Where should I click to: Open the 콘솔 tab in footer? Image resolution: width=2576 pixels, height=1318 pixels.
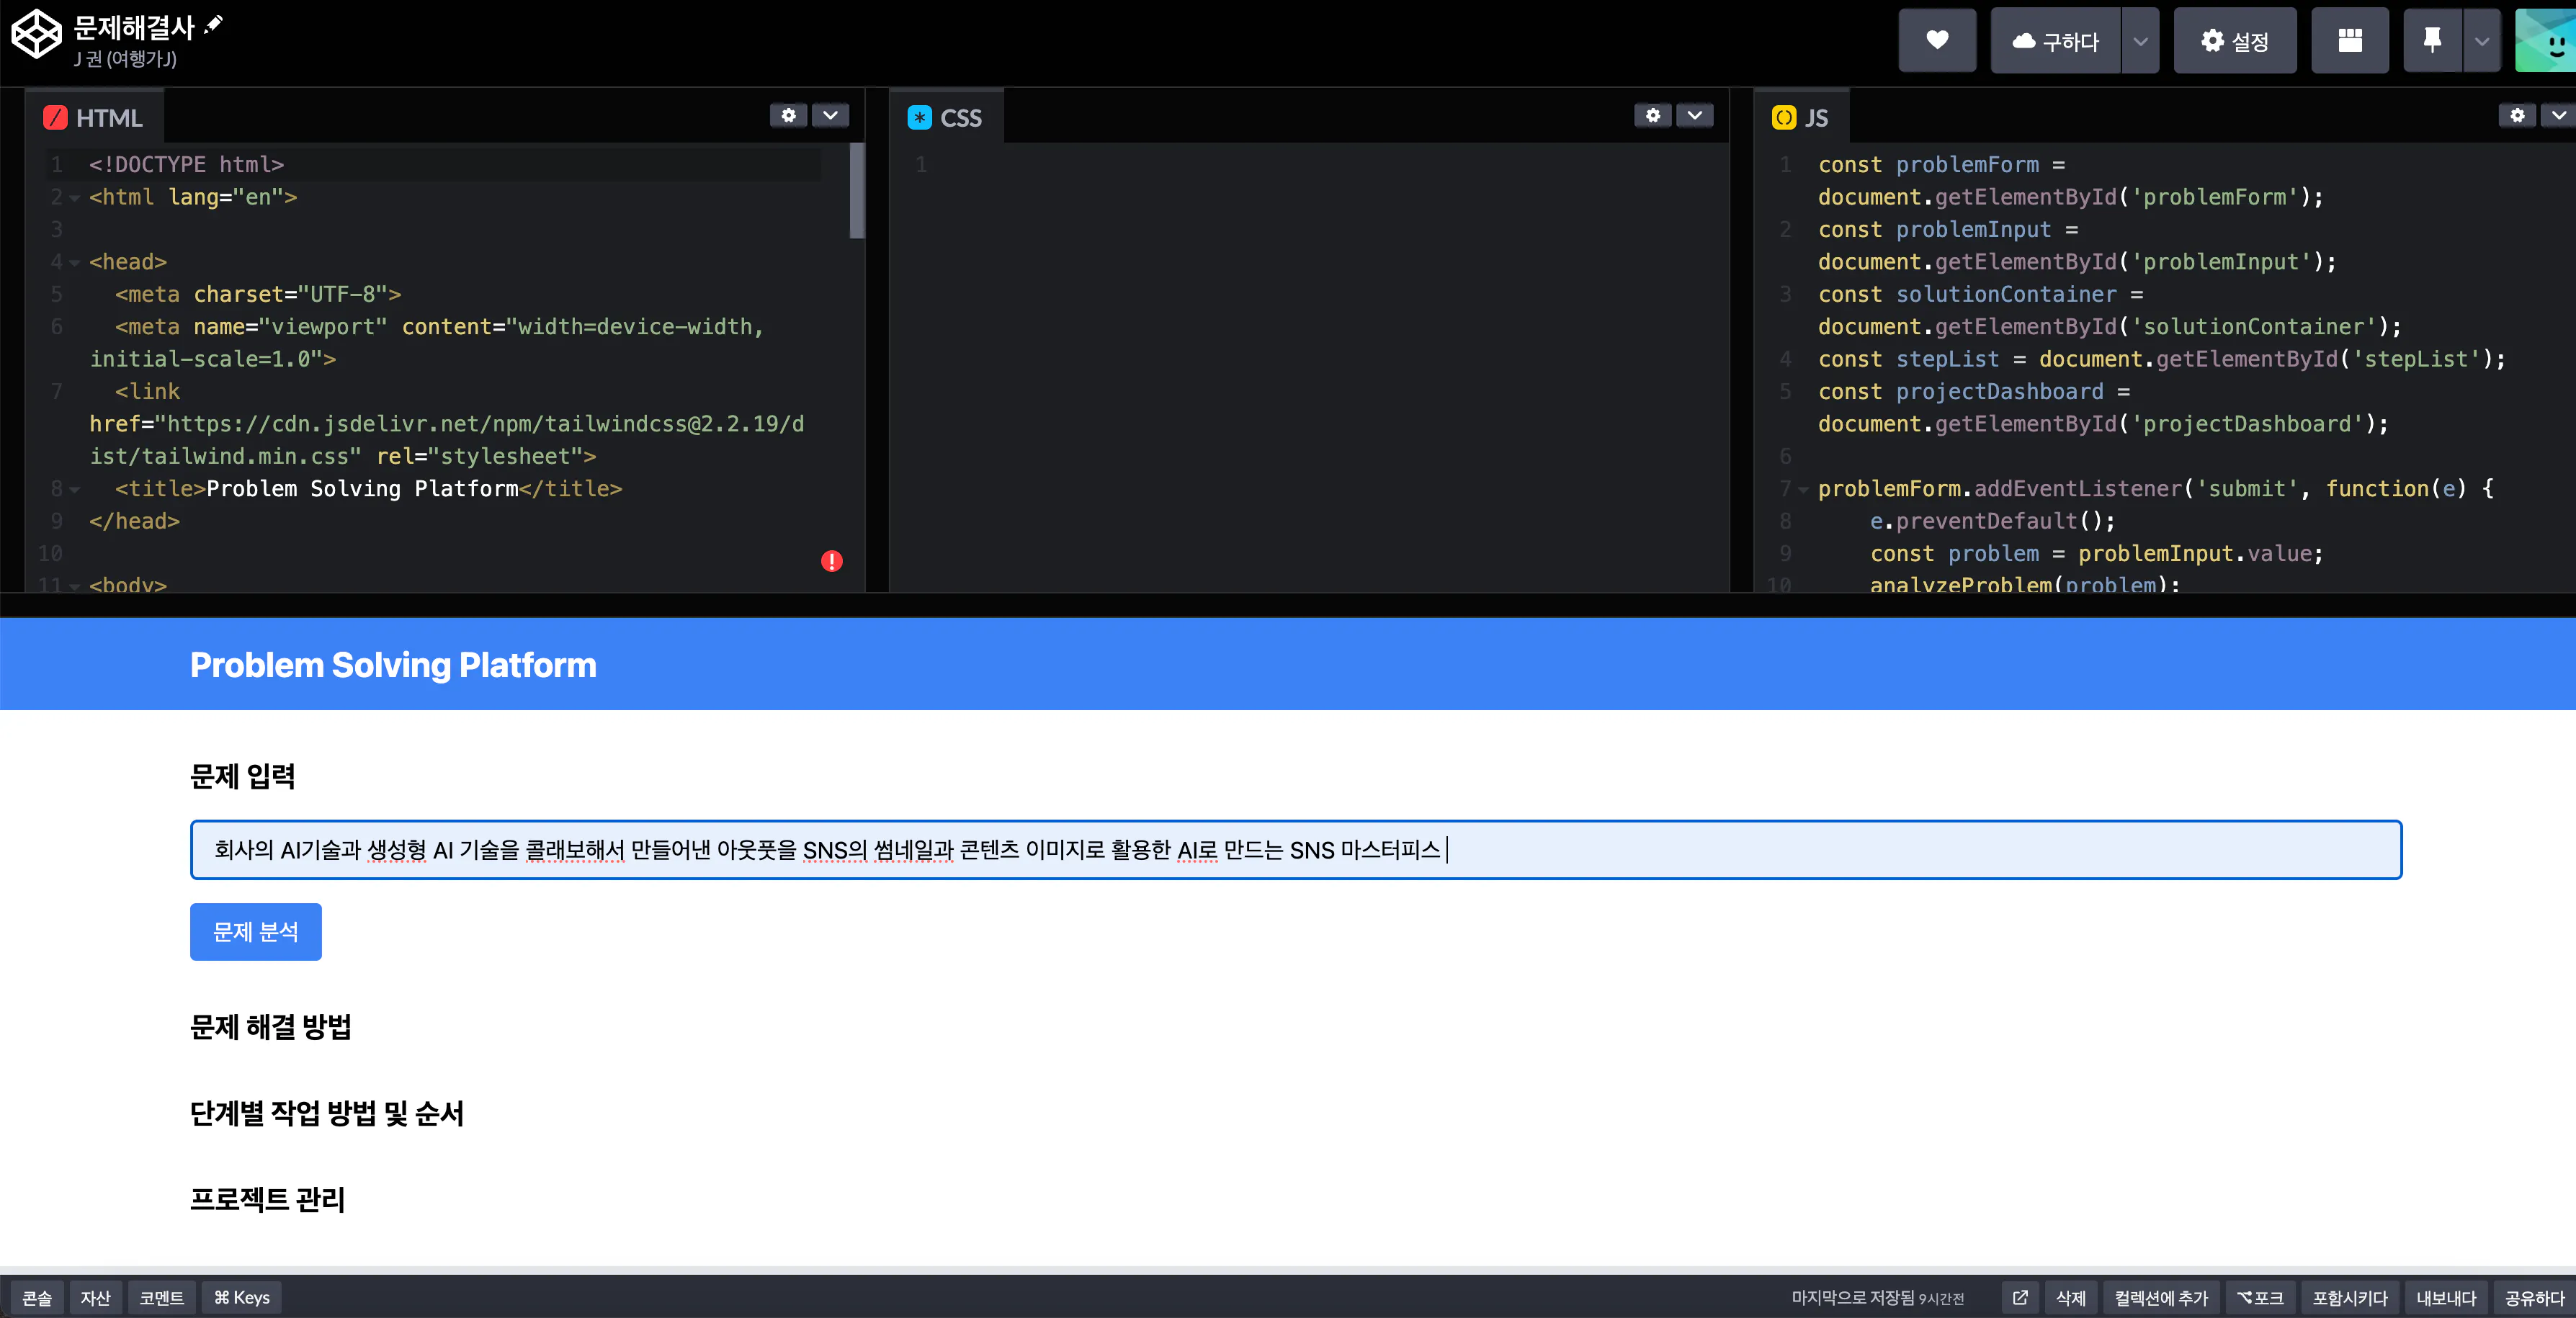click(x=37, y=1297)
